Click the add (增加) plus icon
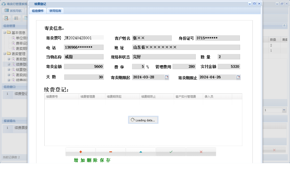Viewport: 290px width, 186px height. [81, 151]
